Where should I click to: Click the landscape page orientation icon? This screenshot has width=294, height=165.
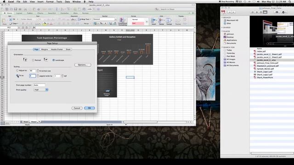(x=46, y=60)
